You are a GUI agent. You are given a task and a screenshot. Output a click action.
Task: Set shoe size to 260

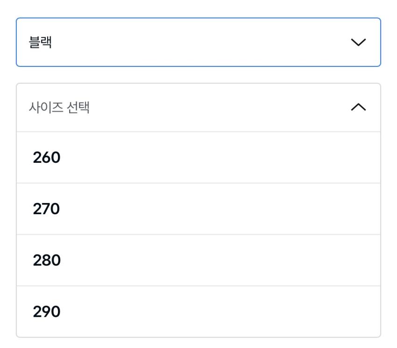click(198, 158)
